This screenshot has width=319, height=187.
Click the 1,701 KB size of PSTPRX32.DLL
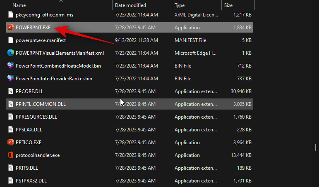pos(242,181)
